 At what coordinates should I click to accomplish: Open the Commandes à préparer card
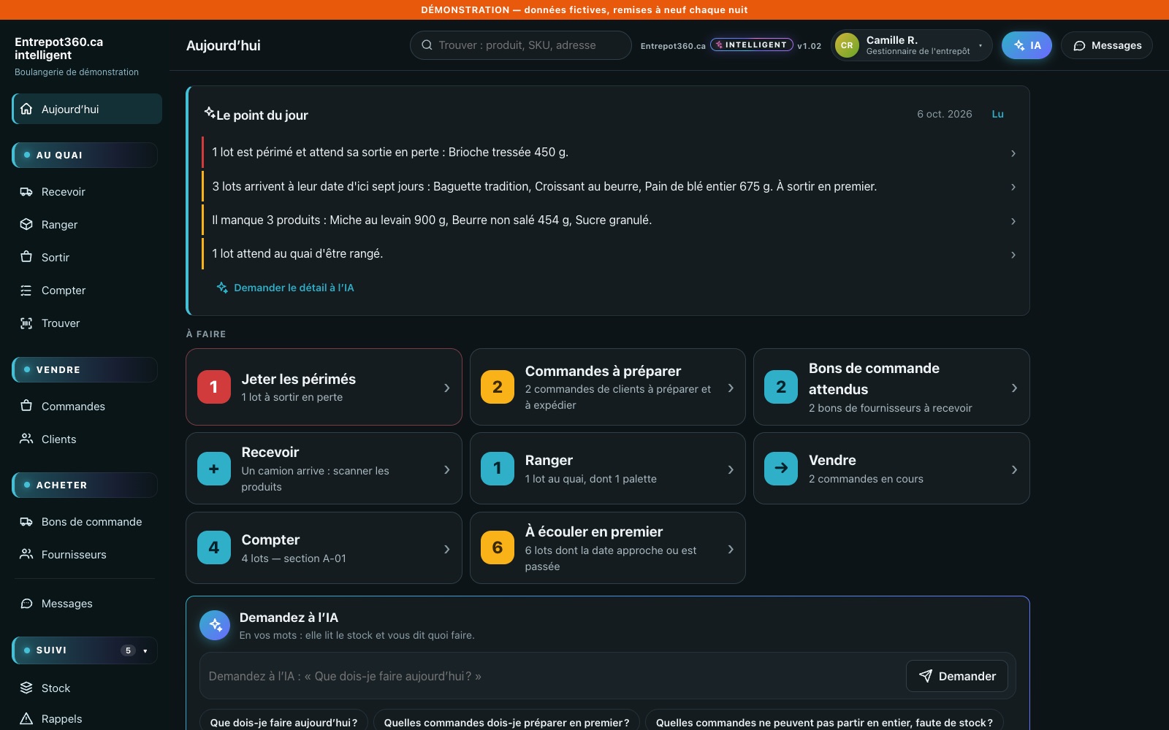tap(608, 387)
